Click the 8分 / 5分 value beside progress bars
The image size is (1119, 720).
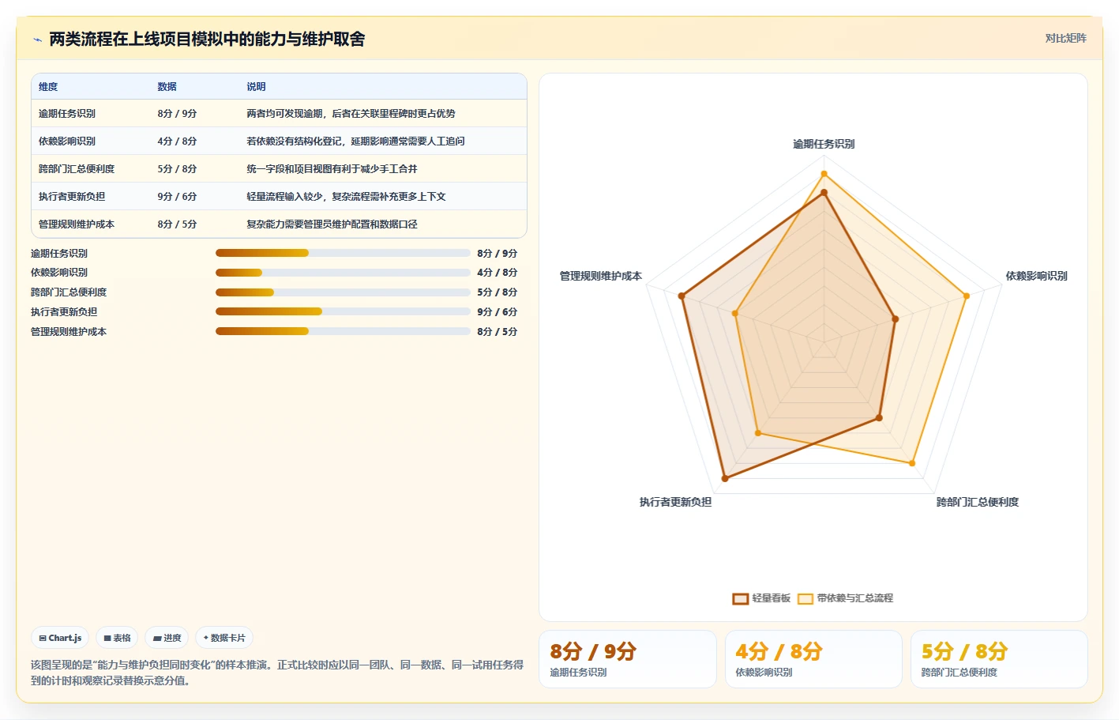[497, 331]
